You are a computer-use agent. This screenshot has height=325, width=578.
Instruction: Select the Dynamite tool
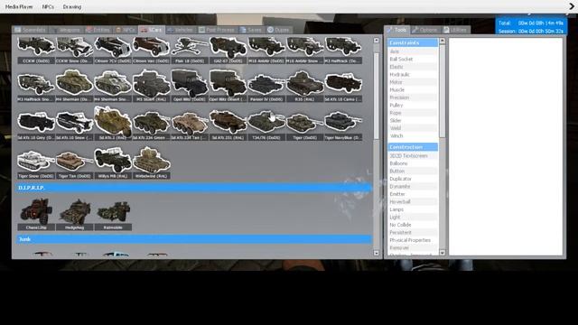tap(413, 187)
